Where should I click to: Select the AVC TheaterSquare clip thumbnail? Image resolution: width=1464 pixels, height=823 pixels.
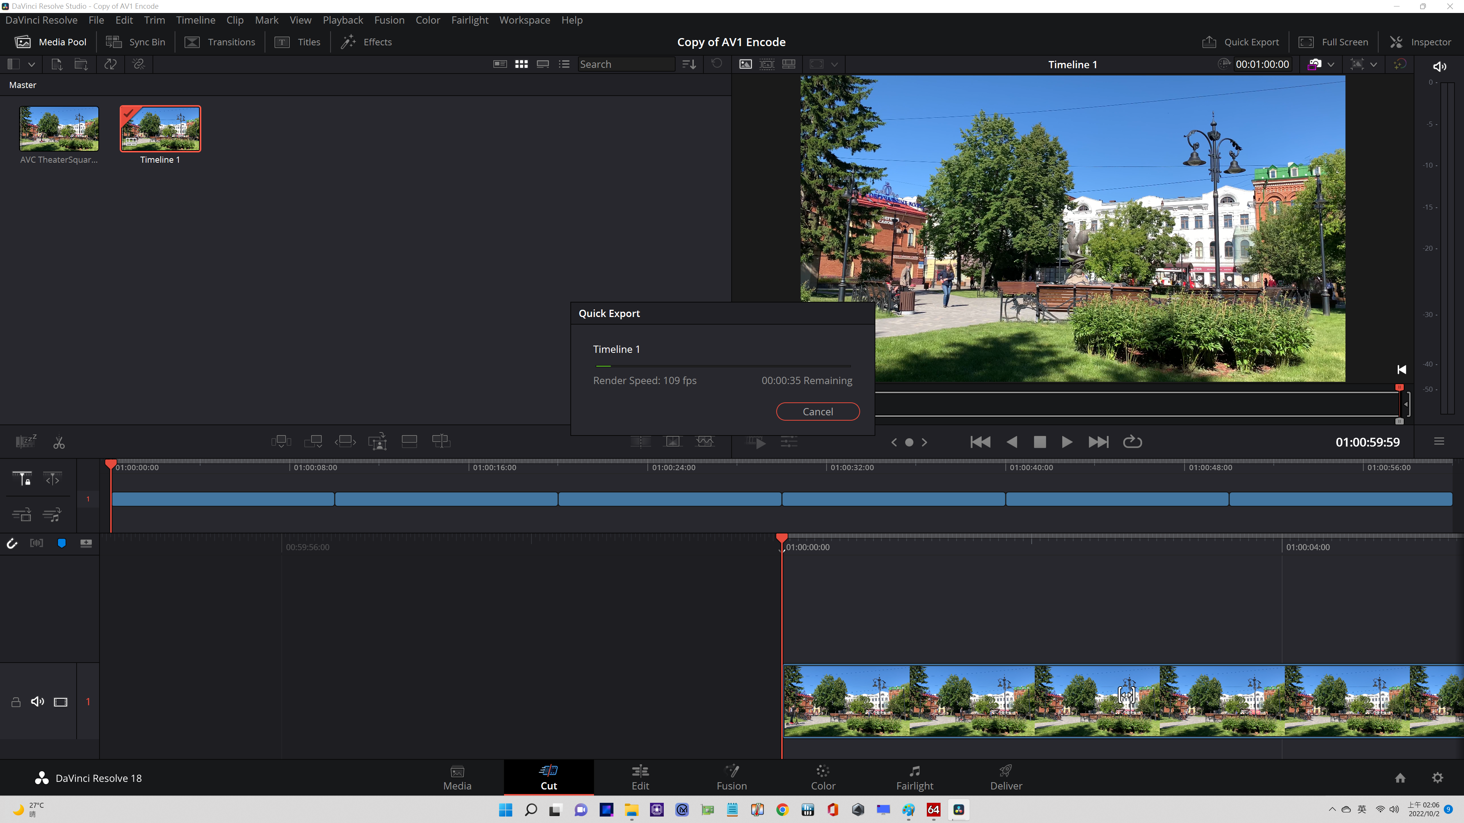click(59, 128)
